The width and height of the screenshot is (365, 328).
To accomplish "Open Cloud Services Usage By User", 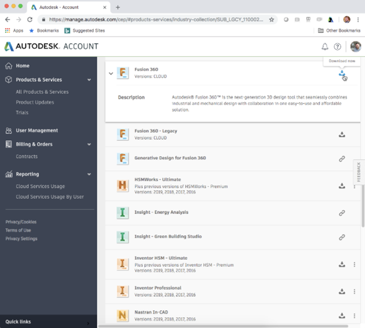I will pos(50,197).
